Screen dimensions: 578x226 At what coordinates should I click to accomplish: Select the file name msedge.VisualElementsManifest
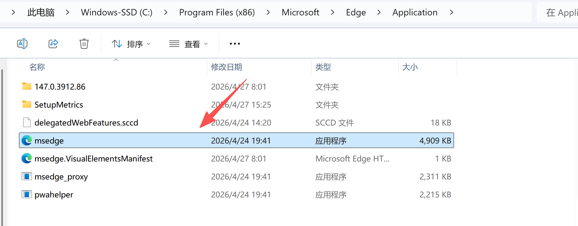93,159
